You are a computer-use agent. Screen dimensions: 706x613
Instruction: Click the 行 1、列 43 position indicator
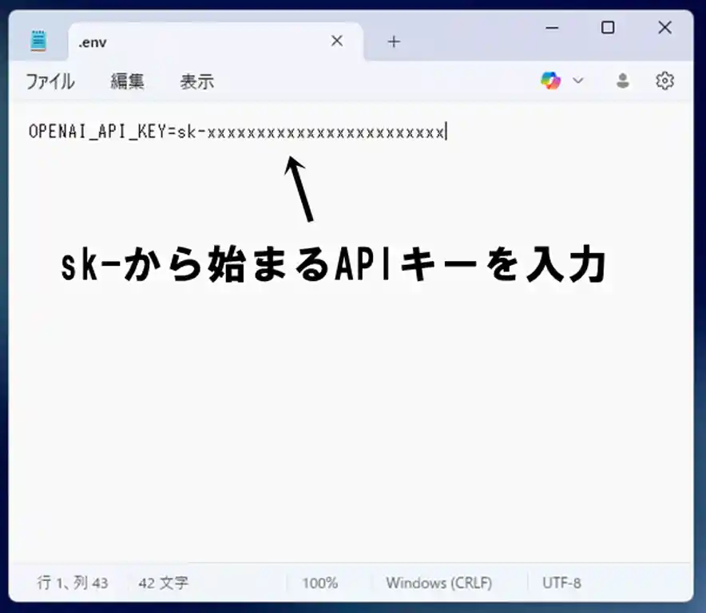[73, 583]
